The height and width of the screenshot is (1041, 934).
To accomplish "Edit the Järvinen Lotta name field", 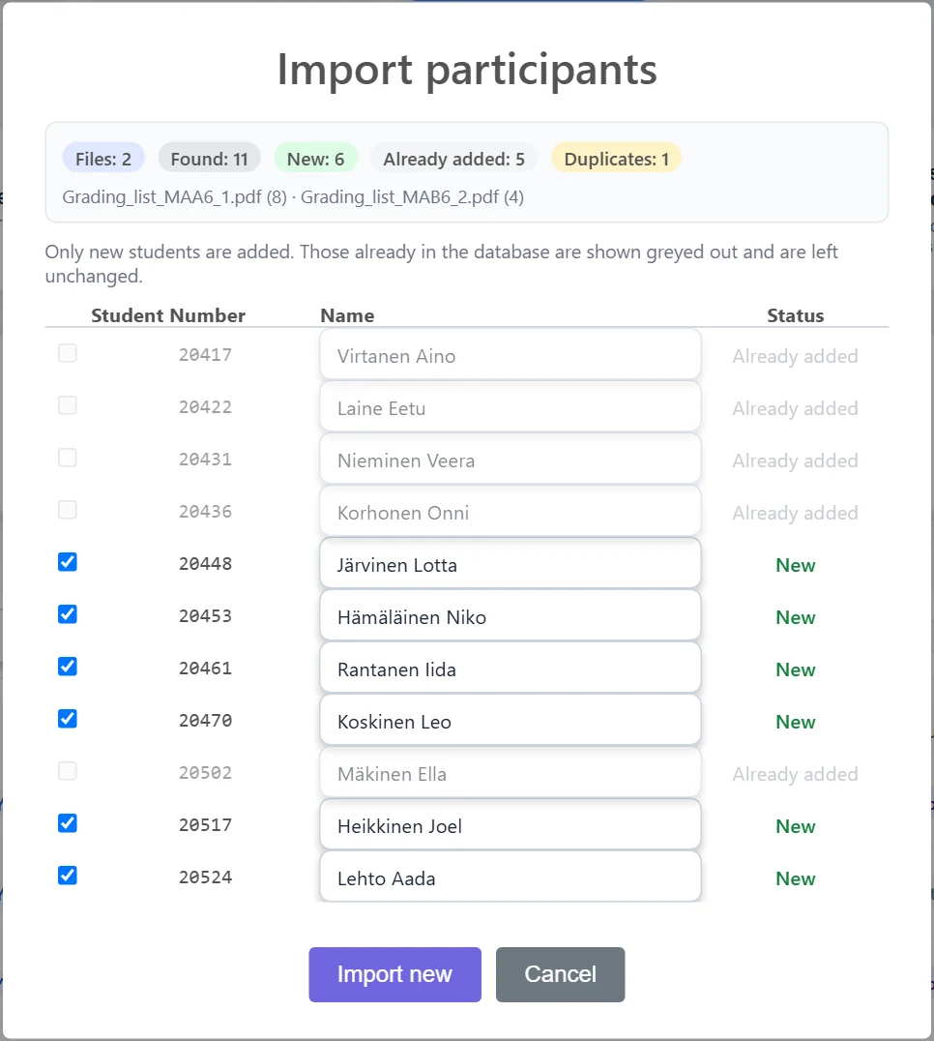I will 511,564.
